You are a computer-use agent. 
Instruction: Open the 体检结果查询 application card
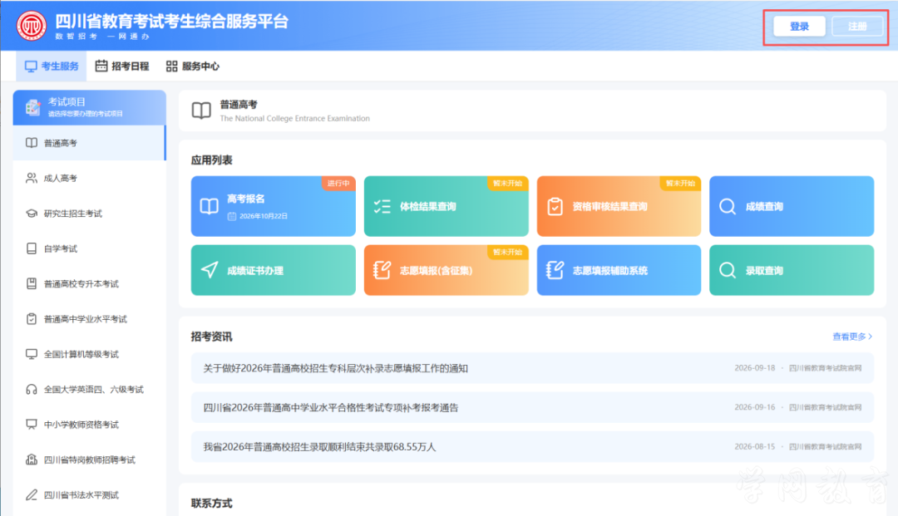(x=447, y=206)
